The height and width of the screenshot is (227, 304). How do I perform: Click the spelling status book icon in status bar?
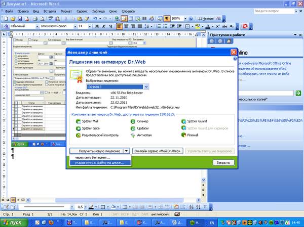177,214
